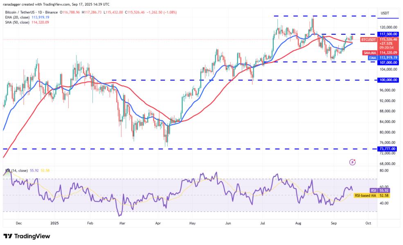
Task: Select the Bitcoin / TetherUS symbol title
Action: tap(20, 13)
